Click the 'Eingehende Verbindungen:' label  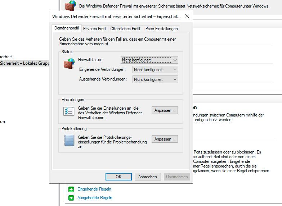[102, 69]
